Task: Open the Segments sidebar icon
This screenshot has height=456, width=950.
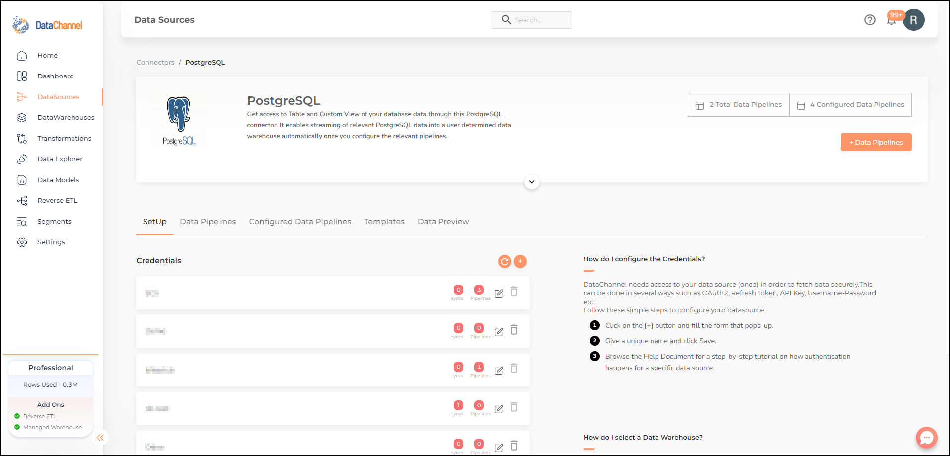Action: (x=22, y=222)
